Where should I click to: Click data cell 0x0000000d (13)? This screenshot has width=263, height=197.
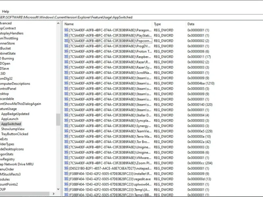coord(199,179)
